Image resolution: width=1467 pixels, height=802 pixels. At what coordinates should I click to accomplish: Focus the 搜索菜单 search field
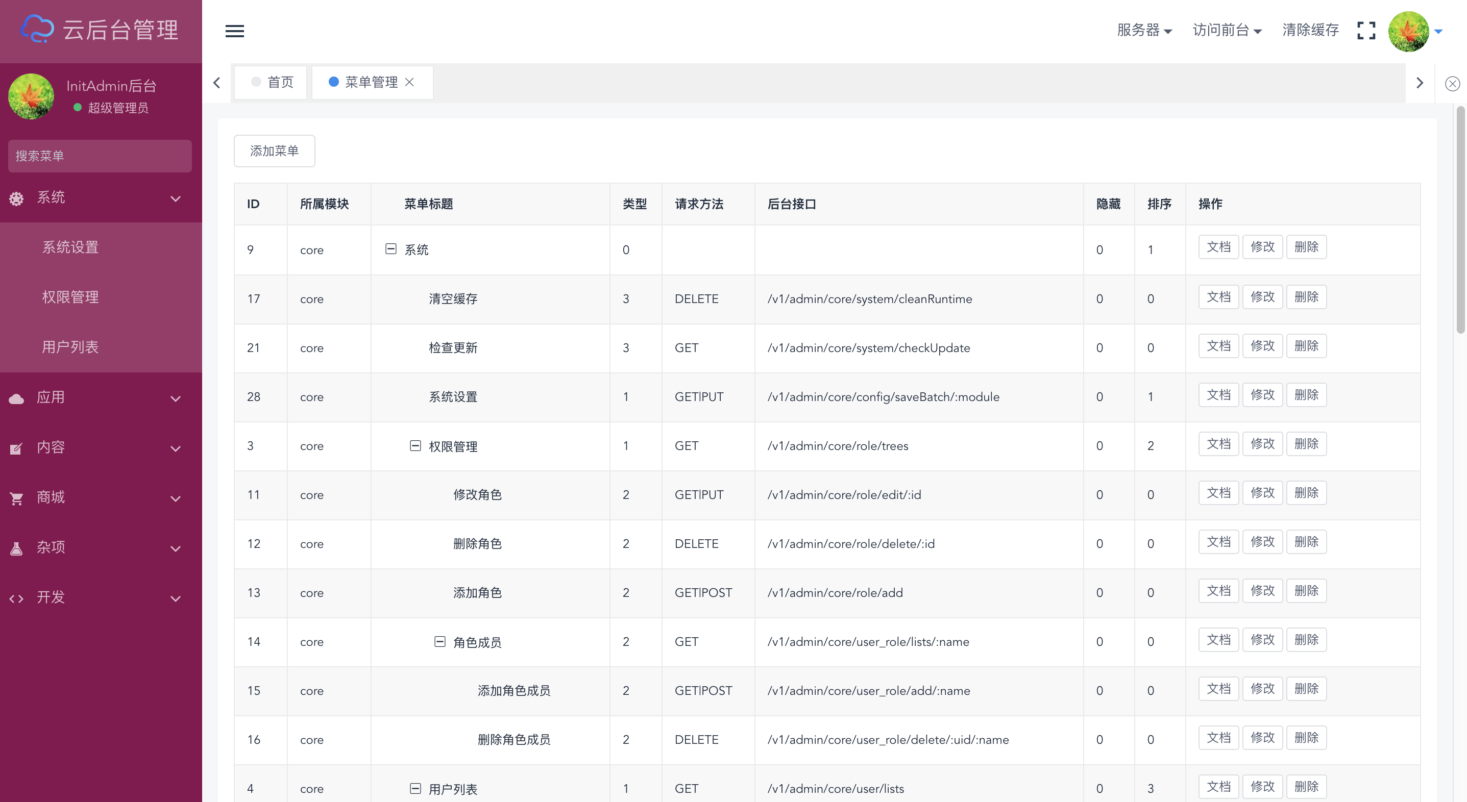tap(100, 156)
